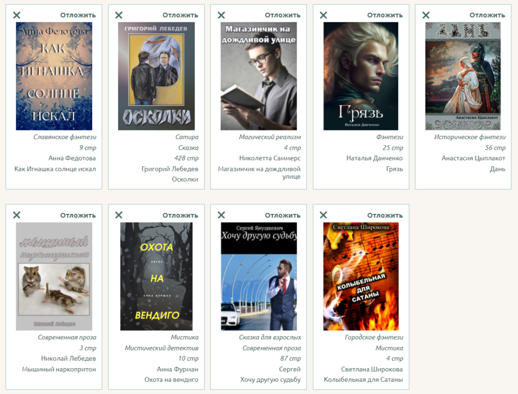Click the X icon on 'Грязь' card

coord(324,15)
